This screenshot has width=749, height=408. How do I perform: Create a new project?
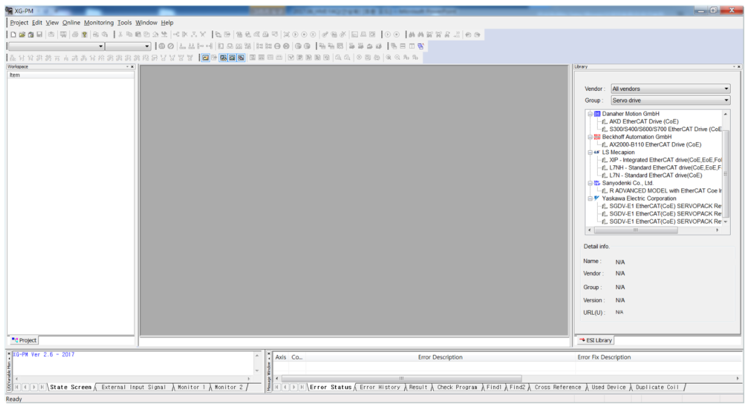tap(13, 34)
